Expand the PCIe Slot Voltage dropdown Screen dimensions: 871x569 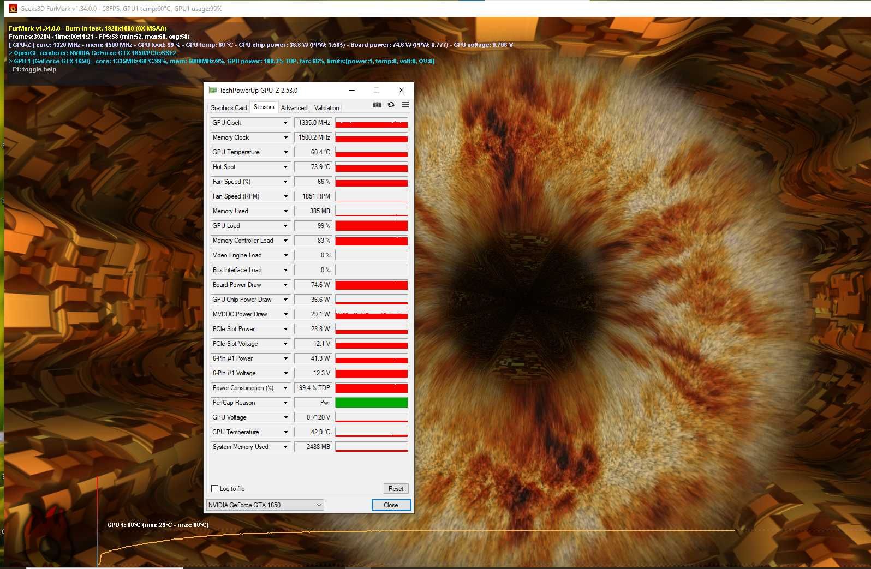click(x=285, y=344)
